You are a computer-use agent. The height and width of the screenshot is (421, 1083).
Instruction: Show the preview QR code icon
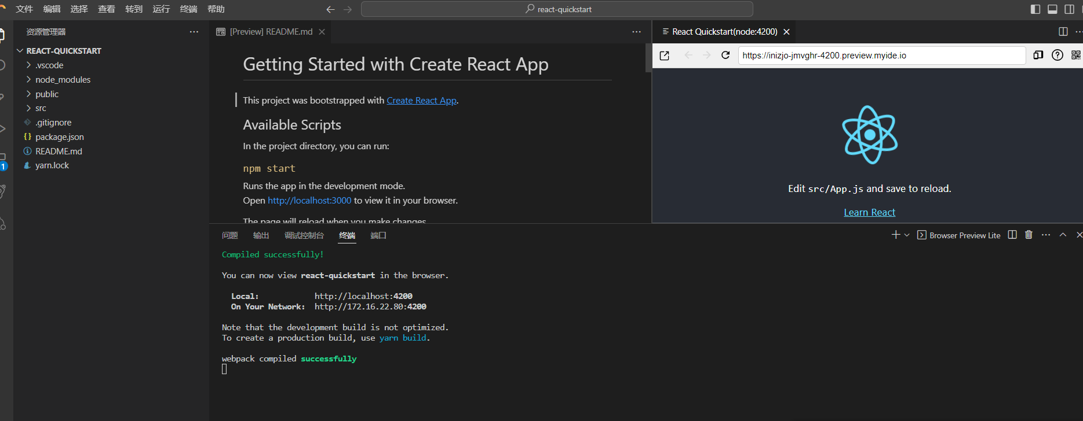(1076, 55)
